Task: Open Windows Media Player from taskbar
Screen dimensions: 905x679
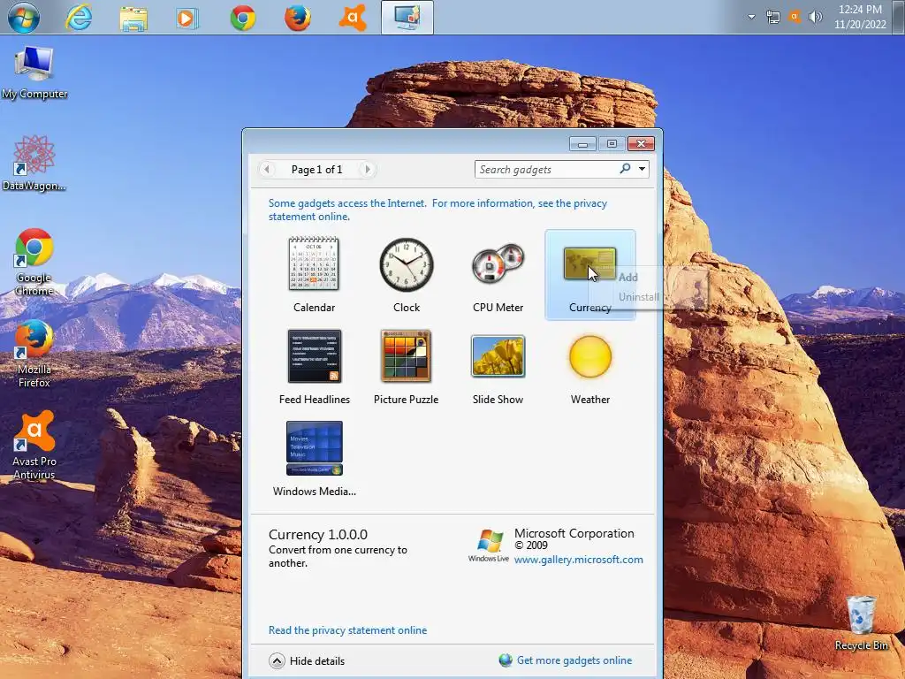Action: (187, 18)
